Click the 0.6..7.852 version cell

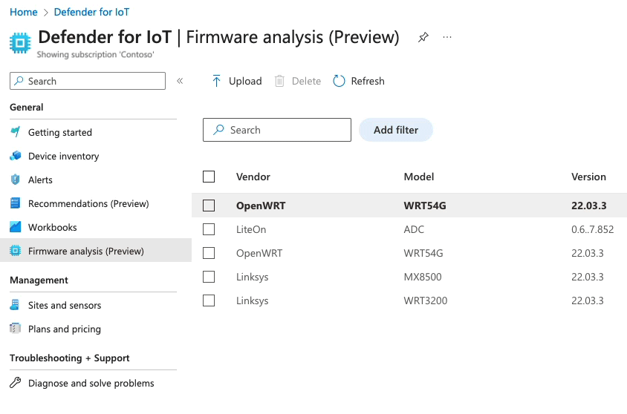[593, 229]
